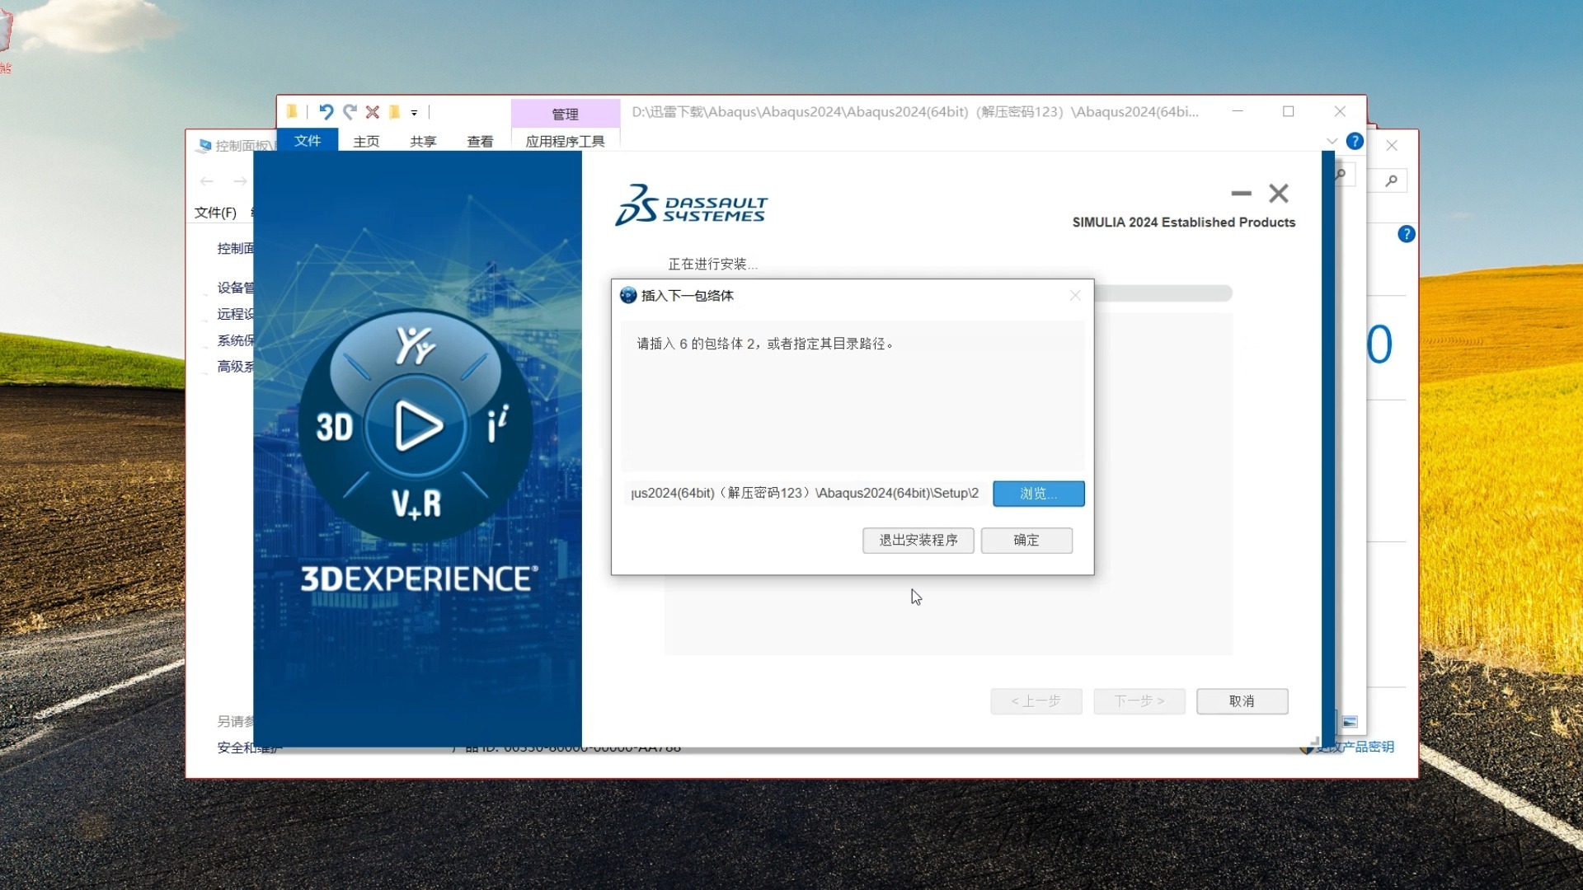Click the 更改产品密钥 link
This screenshot has width=1583, height=890.
pyautogui.click(x=1353, y=747)
